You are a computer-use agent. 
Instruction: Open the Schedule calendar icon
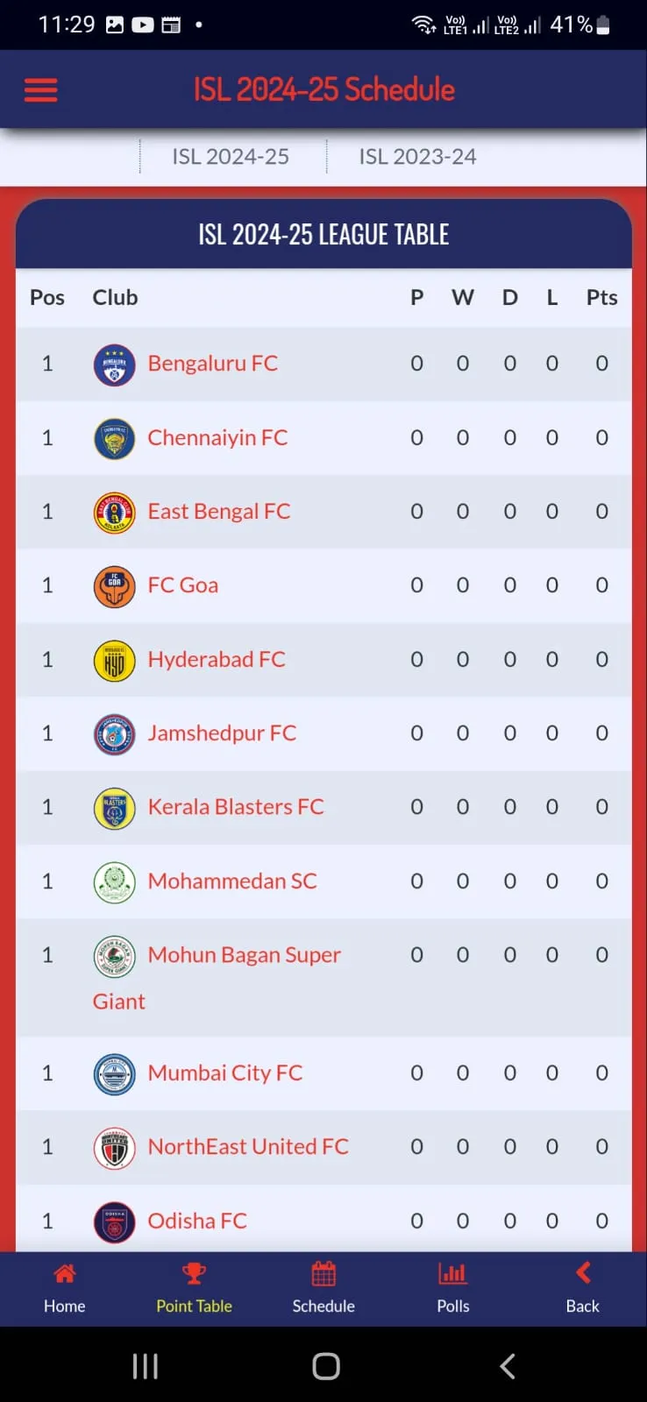pos(323,1273)
